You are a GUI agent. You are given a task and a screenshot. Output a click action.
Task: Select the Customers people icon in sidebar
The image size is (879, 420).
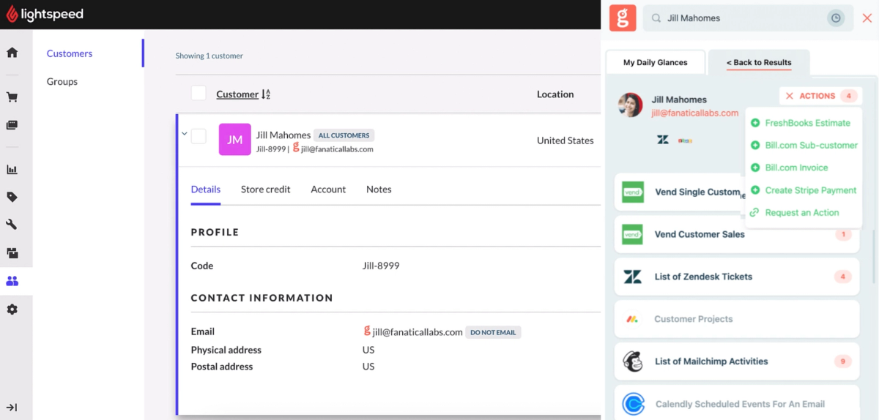pos(12,281)
